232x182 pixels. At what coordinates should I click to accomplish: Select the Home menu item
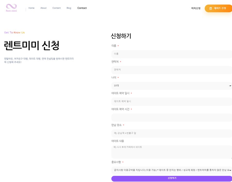31,8
